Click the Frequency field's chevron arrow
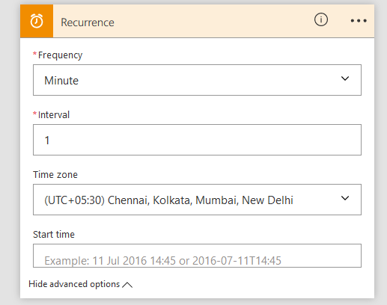This screenshot has height=305, width=387. 345,78
